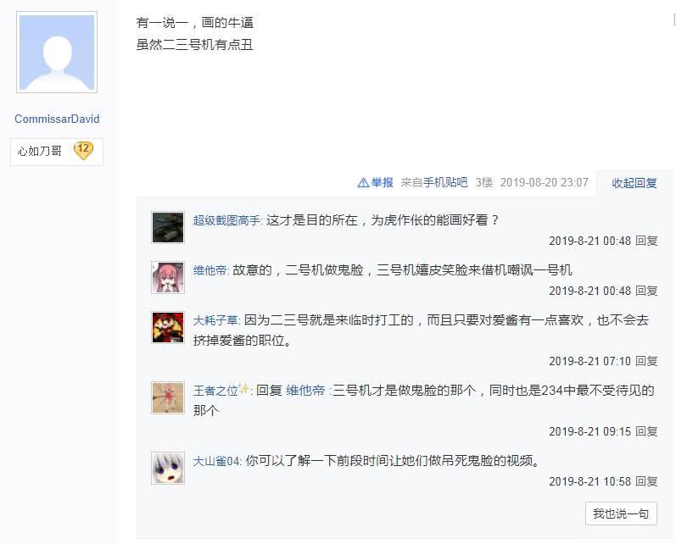
Task: Reply to the 07:10 comment by 大耗子草
Action: [646, 361]
